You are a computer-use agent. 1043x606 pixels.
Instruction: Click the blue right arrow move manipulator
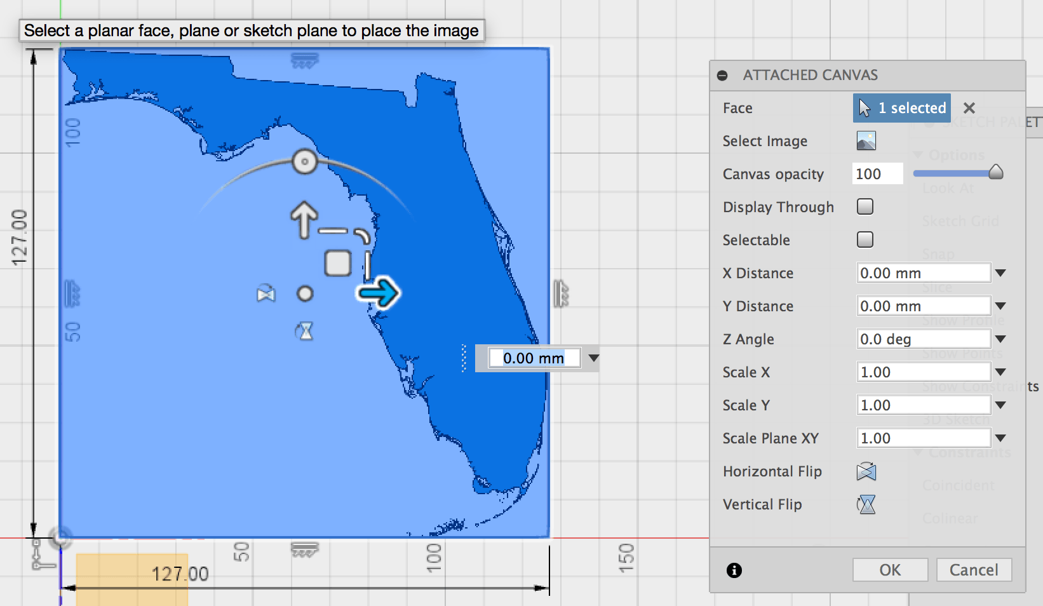pos(378,293)
